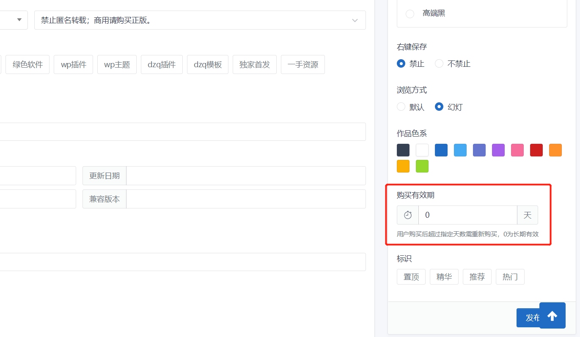The width and height of the screenshot is (580, 337).
Task: Pick the pink color swatch
Action: click(x=517, y=150)
